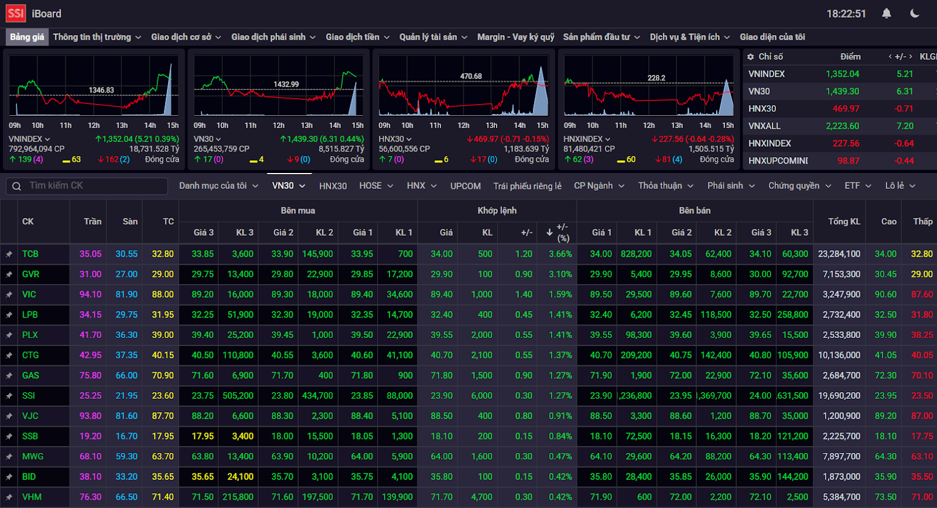
Task: Toggle pin icon for GAS row
Action: pyautogui.click(x=9, y=376)
